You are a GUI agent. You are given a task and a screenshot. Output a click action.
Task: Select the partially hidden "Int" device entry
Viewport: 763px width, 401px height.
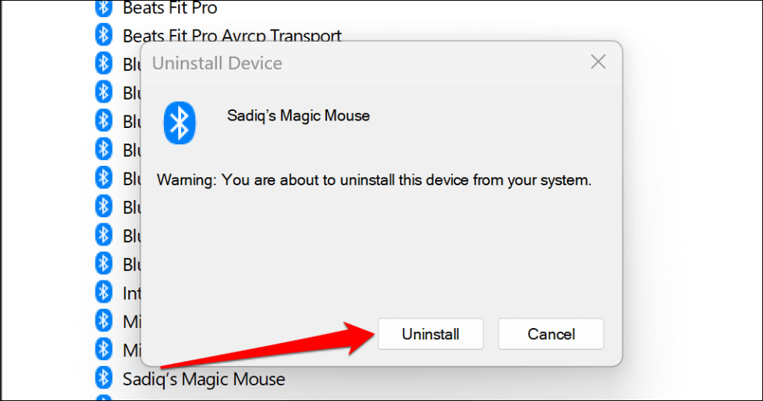(131, 292)
